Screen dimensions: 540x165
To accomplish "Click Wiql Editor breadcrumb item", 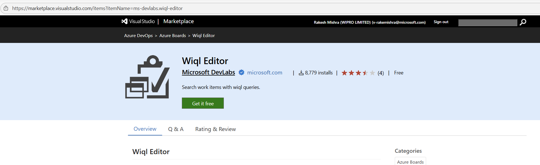I will click(x=204, y=35).
